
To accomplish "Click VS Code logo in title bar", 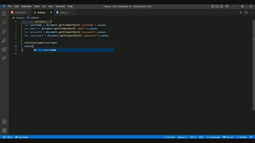I will tap(3, 6).
